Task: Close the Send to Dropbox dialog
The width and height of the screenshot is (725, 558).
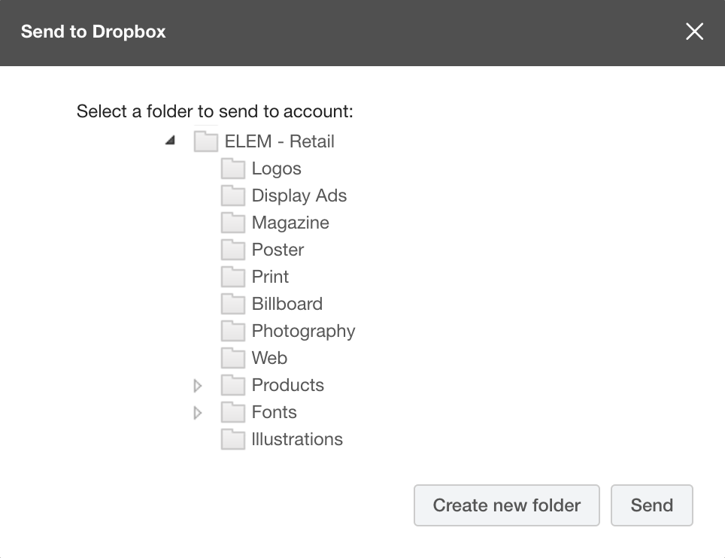Action: (x=694, y=32)
